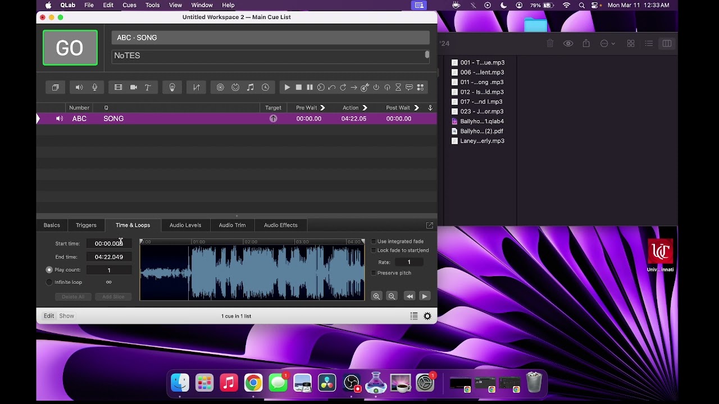Add a Timecode cue (clock icon)
The width and height of the screenshot is (719, 404).
point(265,88)
